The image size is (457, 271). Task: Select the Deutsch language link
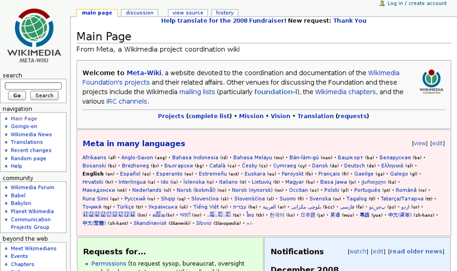tap(354, 165)
